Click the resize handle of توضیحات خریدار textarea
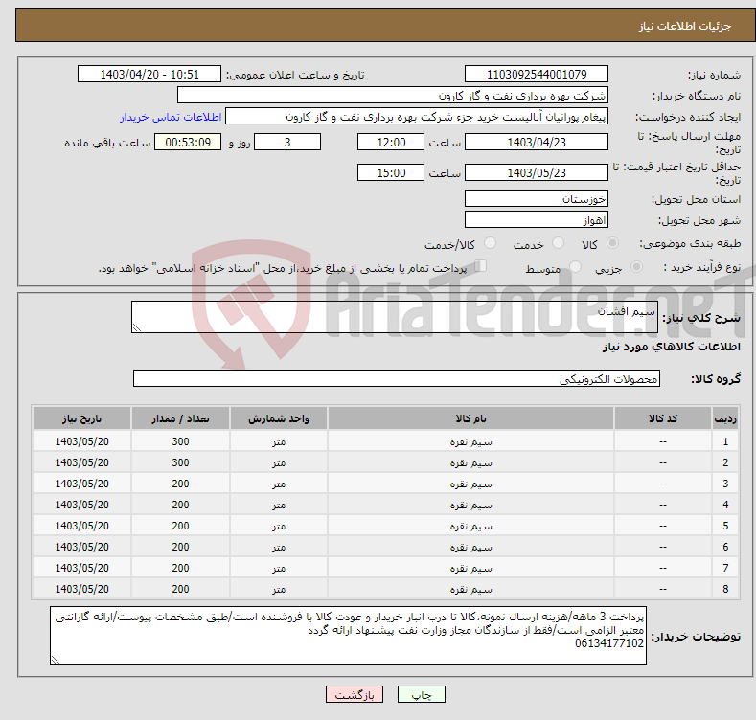Viewport: 756px width, 720px height. [56, 660]
